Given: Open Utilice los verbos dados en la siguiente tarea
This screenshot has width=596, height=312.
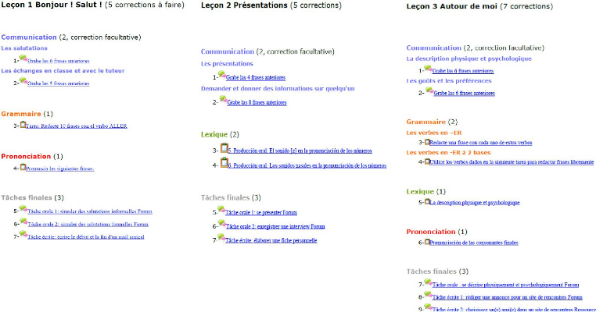Looking at the screenshot, I should [512, 162].
